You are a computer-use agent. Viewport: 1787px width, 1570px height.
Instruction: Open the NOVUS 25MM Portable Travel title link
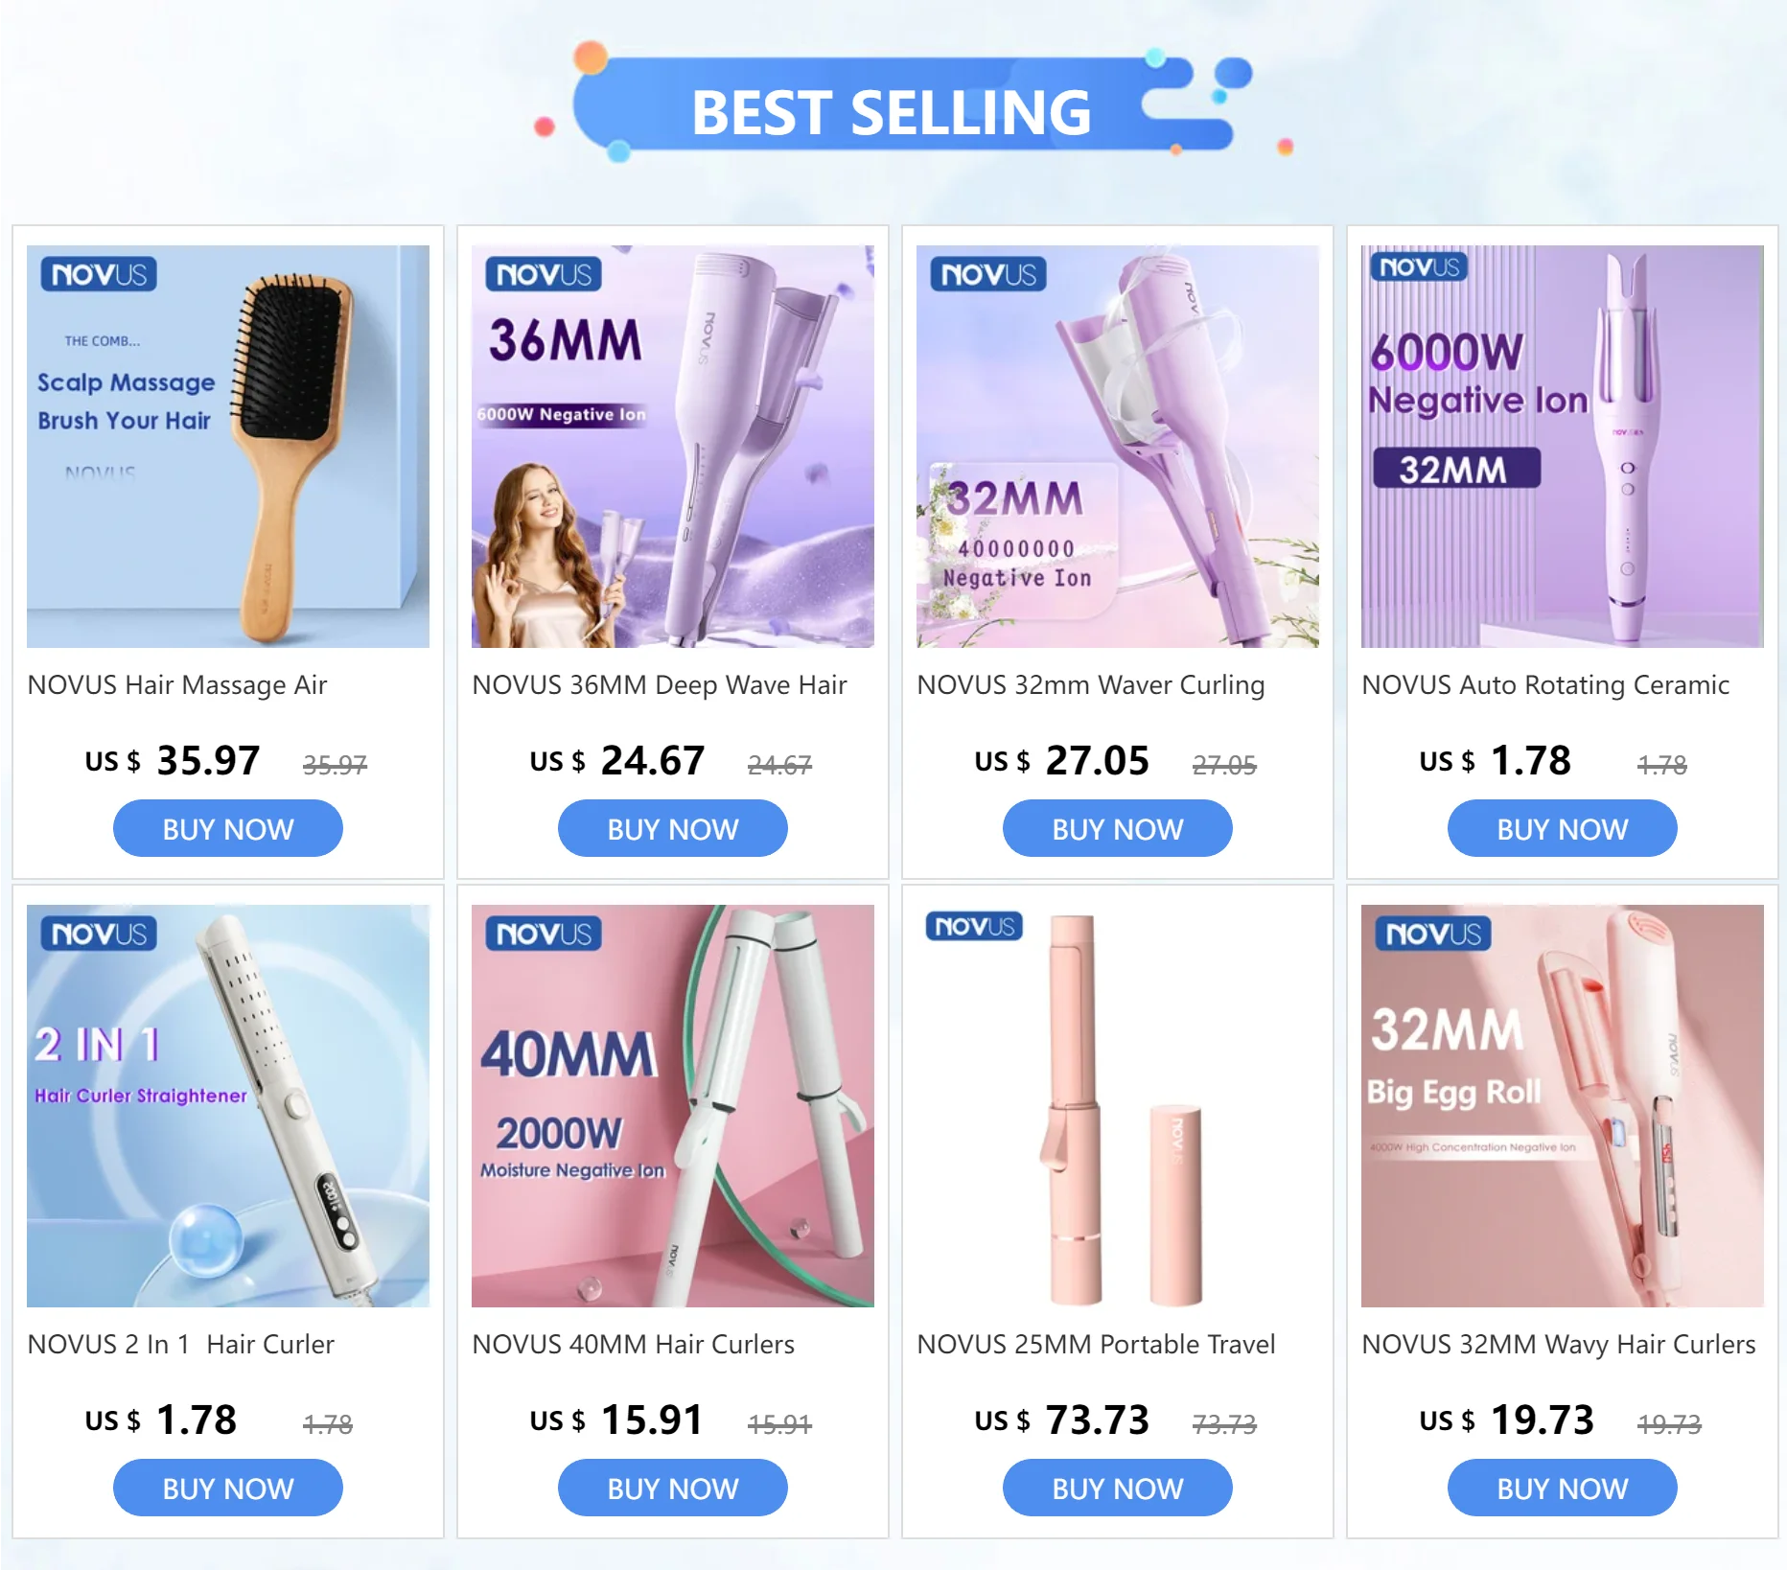click(1096, 1345)
